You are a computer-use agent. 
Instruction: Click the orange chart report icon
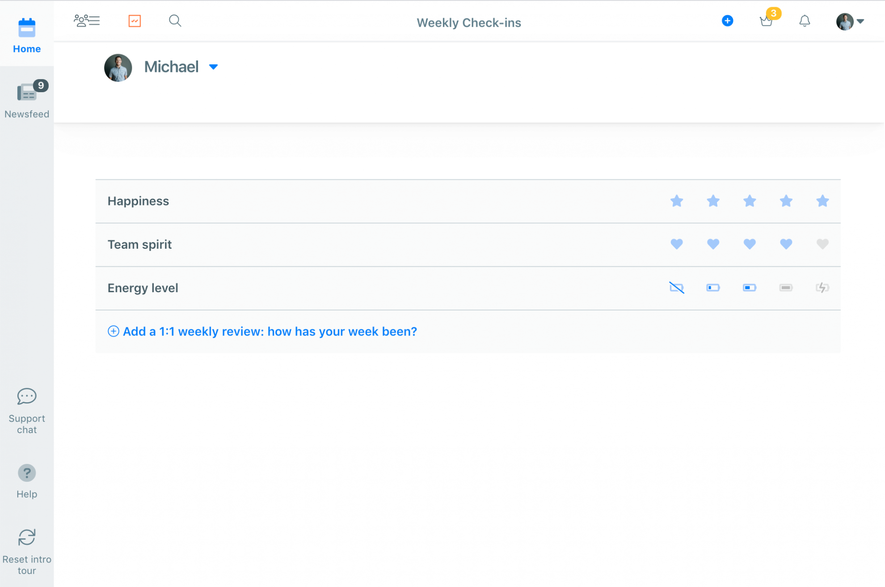point(135,21)
